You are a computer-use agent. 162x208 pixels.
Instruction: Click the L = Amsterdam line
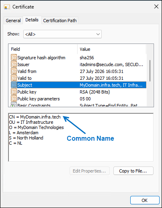pos(24,133)
